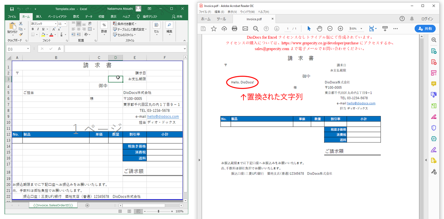Toggle left text alignment in Excel
This screenshot has height=219, width=444.
pos(73,29)
